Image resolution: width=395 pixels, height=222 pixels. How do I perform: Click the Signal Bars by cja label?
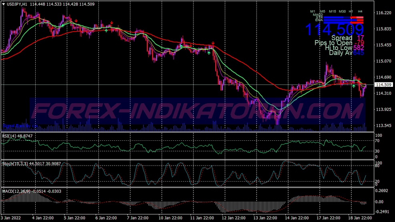(20, 126)
